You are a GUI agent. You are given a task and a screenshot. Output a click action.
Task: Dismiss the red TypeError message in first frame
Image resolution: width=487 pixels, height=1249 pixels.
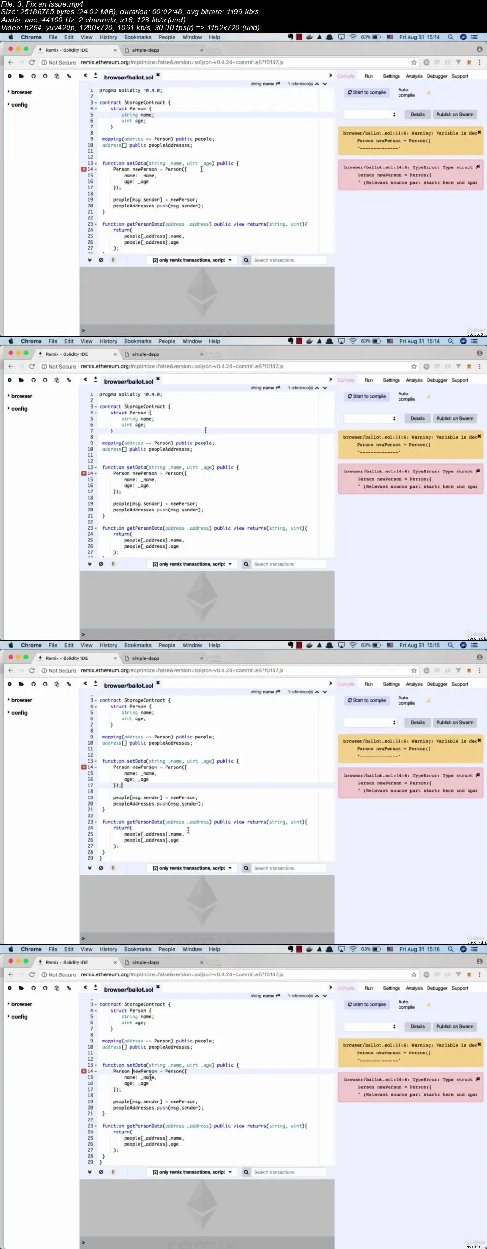(x=478, y=167)
